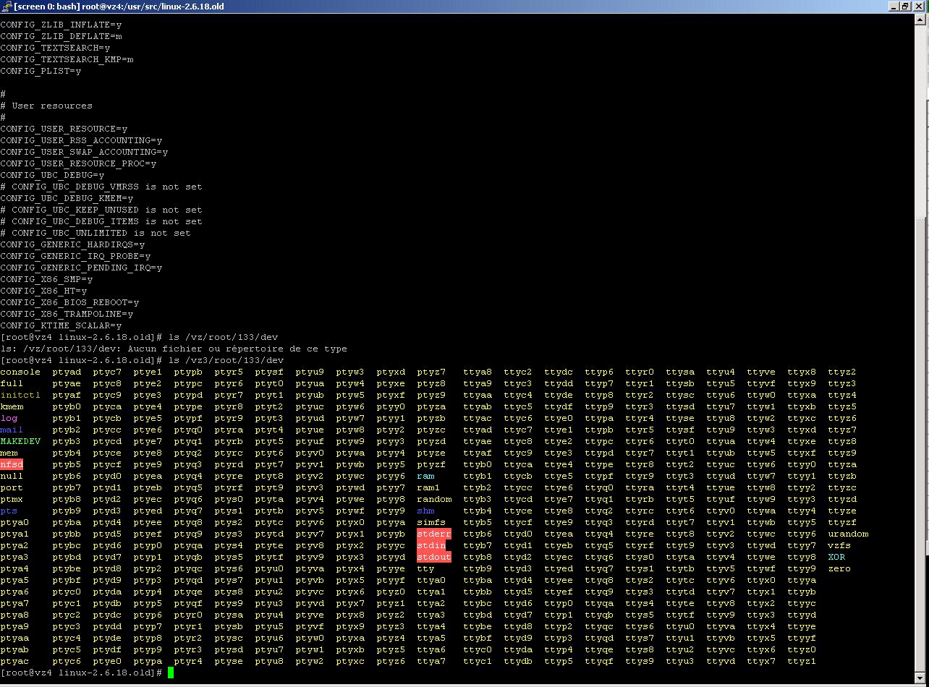Click the cyan XOR entry
Screen dimensions: 929x687
tap(836, 558)
